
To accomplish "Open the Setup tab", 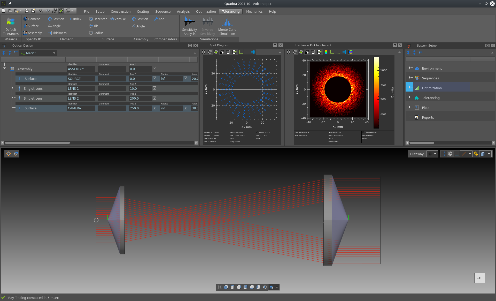I will (x=100, y=12).
